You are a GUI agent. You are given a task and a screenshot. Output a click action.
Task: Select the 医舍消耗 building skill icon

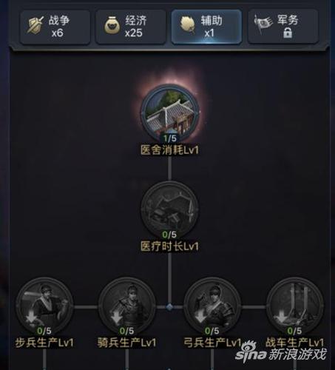pos(170,113)
